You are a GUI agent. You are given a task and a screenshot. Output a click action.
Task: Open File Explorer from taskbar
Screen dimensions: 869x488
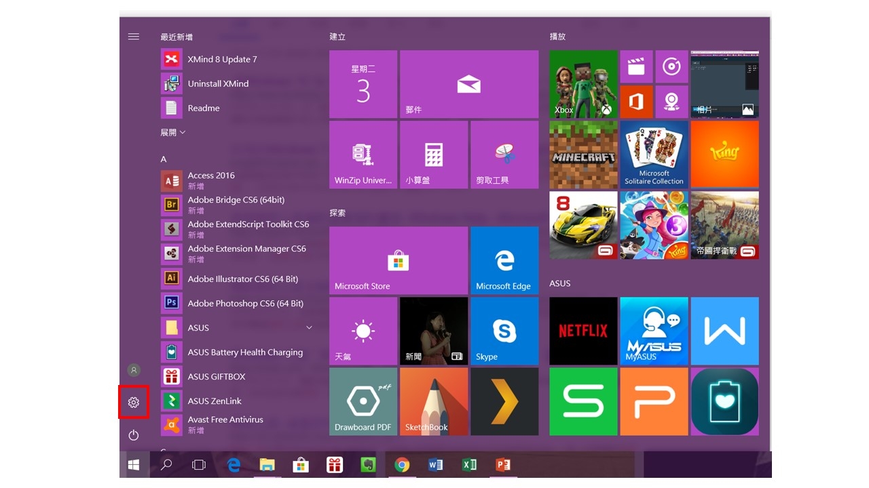click(267, 465)
